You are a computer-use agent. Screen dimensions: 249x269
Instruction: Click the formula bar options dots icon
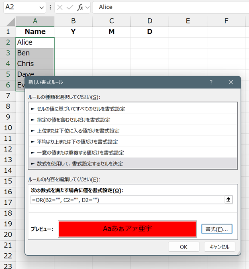tap(50, 7)
